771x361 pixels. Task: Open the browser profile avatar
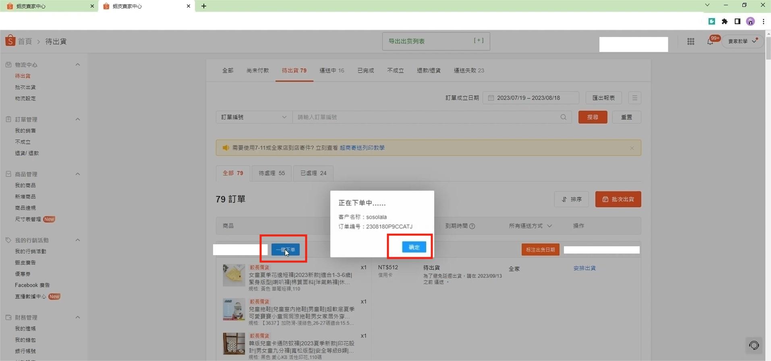[x=750, y=21]
